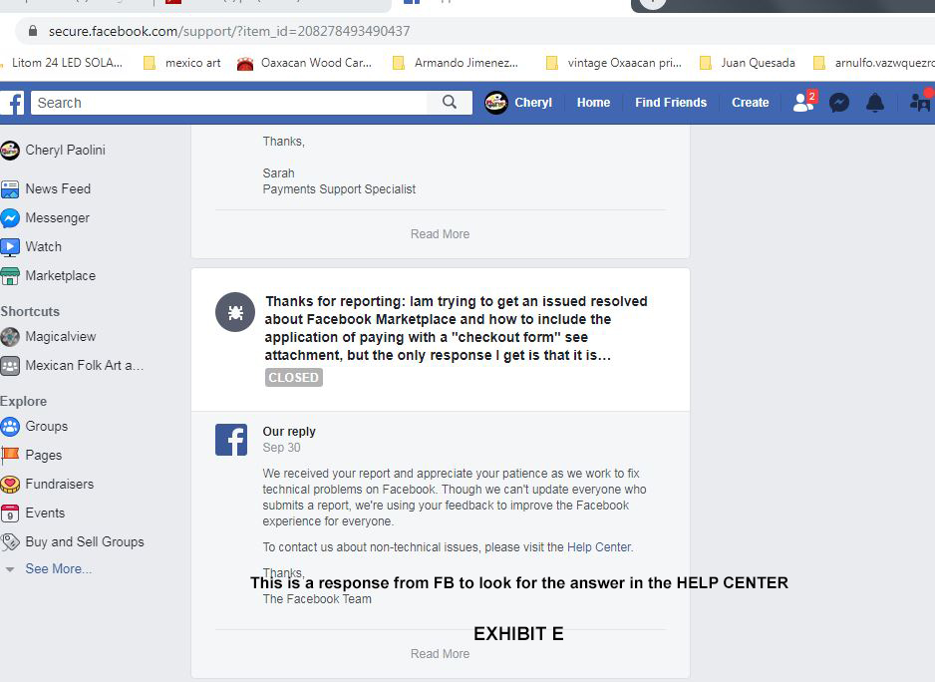Click the Facebook logo in the blue header
This screenshot has height=682, width=935.
coord(14,103)
